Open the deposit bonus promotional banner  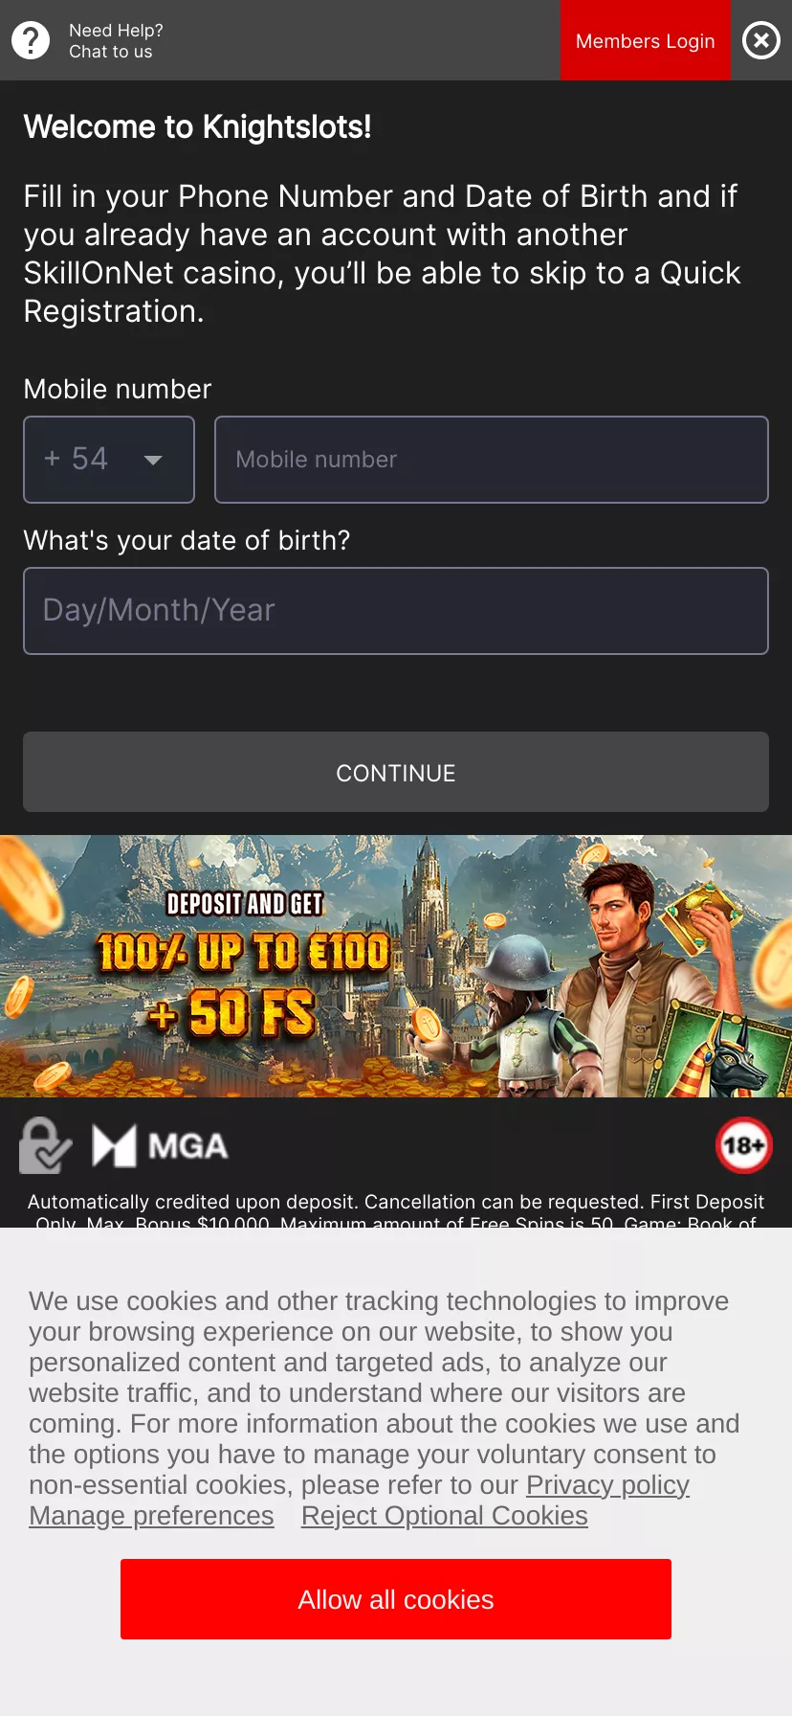pos(396,966)
